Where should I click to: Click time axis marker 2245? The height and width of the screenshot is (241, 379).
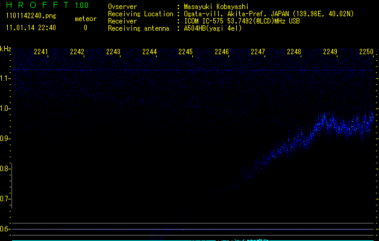pos(186,52)
